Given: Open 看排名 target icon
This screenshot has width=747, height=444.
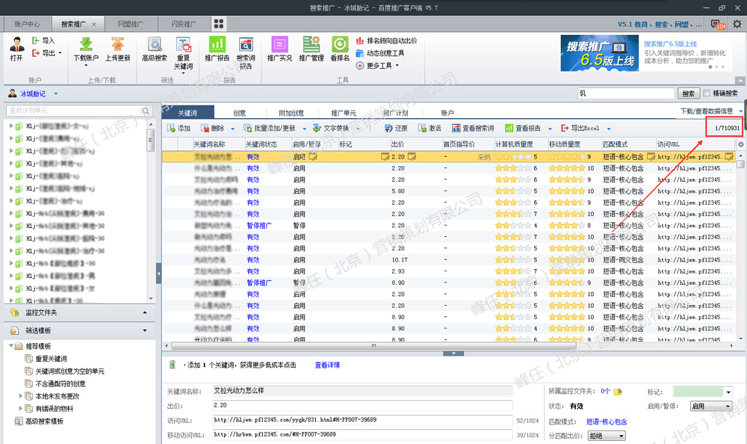Looking at the screenshot, I should tap(340, 44).
